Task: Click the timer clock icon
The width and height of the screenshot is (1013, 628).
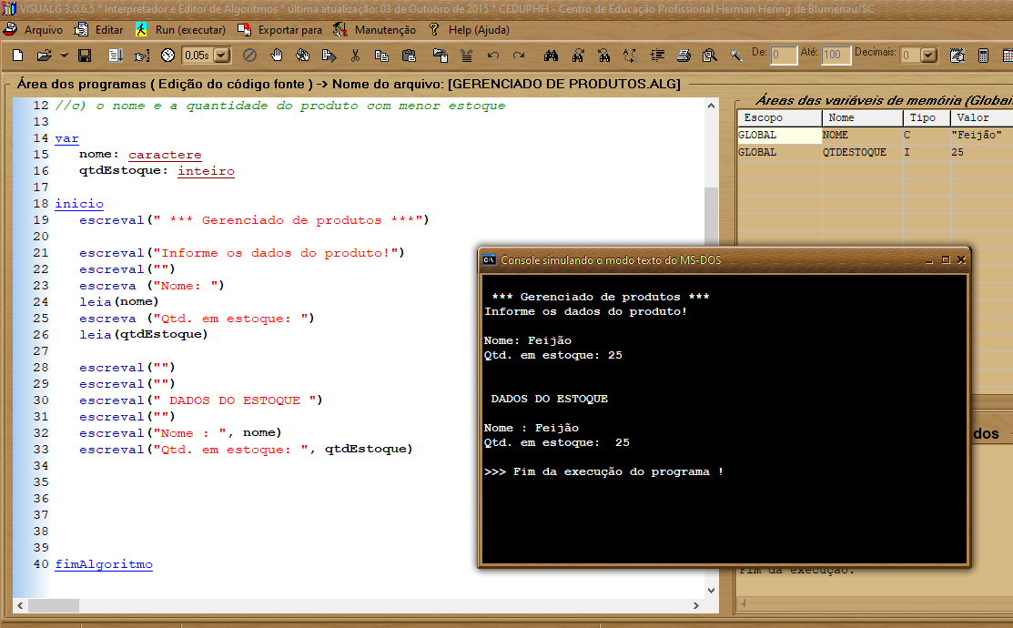Action: (x=168, y=56)
